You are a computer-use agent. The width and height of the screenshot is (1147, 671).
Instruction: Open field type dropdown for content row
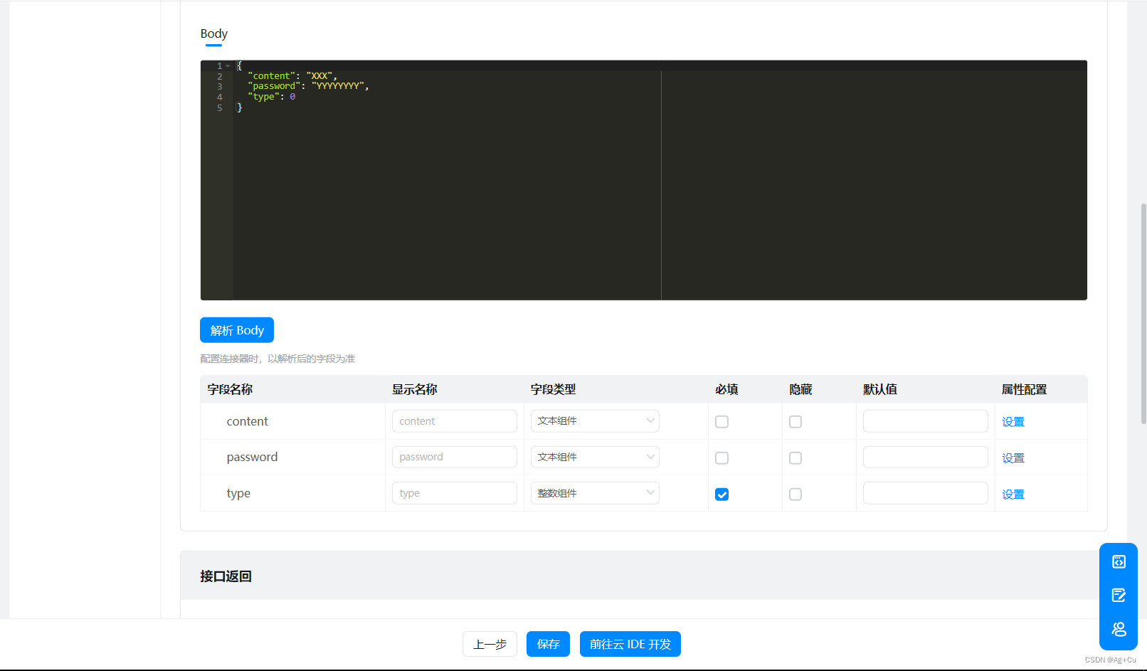tap(595, 421)
